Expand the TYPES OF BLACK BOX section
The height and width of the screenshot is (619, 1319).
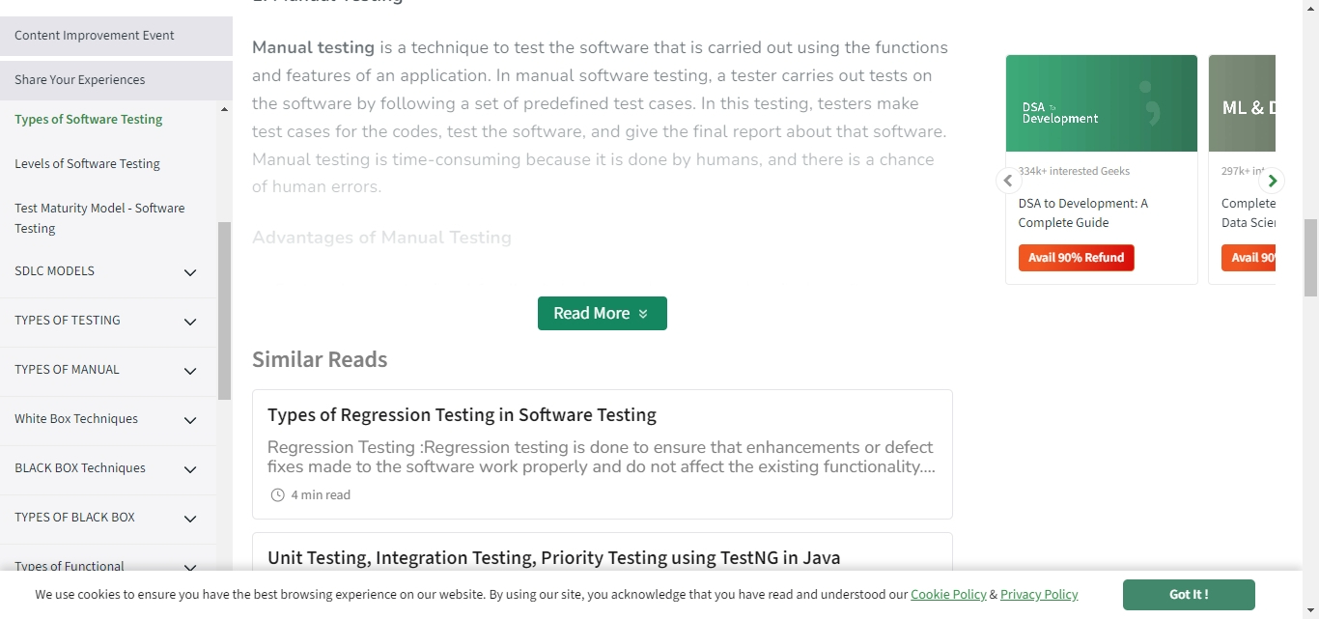click(x=190, y=519)
